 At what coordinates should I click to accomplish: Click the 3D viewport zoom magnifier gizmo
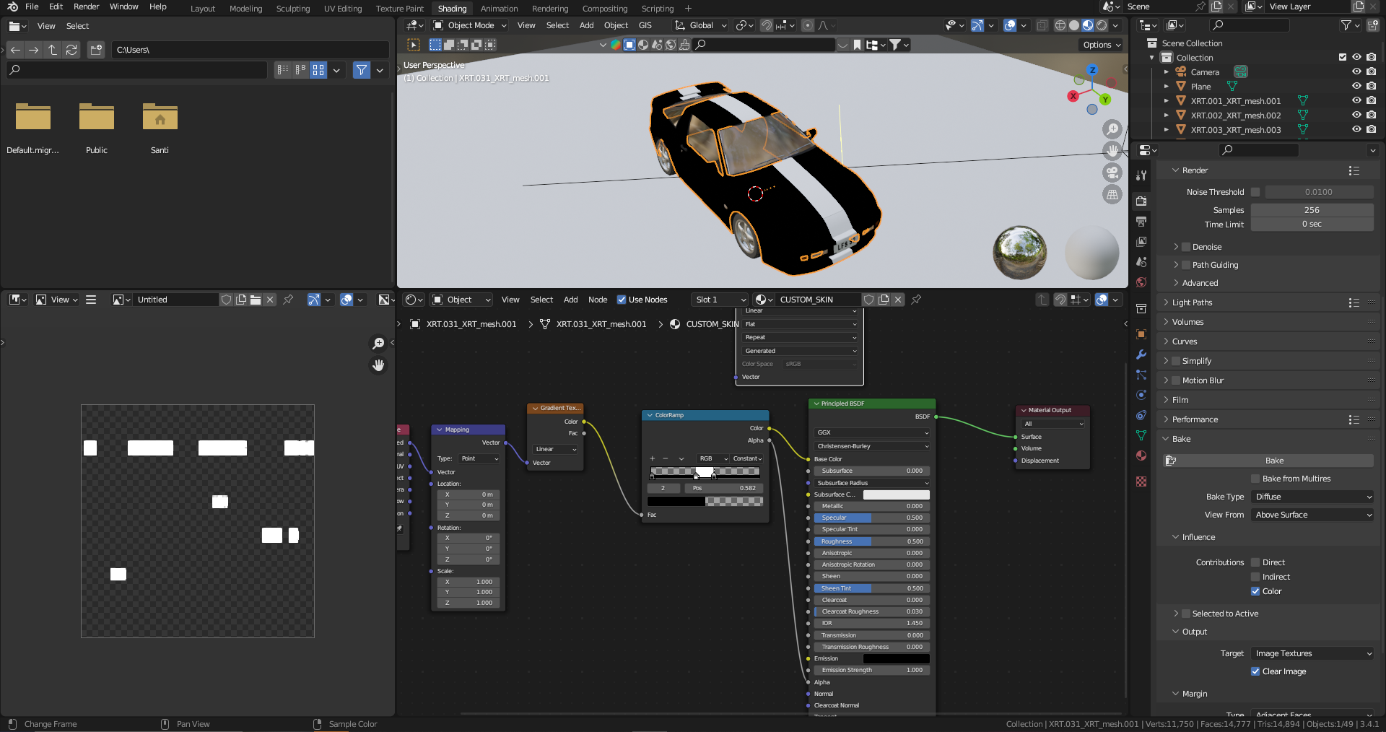tap(1112, 129)
